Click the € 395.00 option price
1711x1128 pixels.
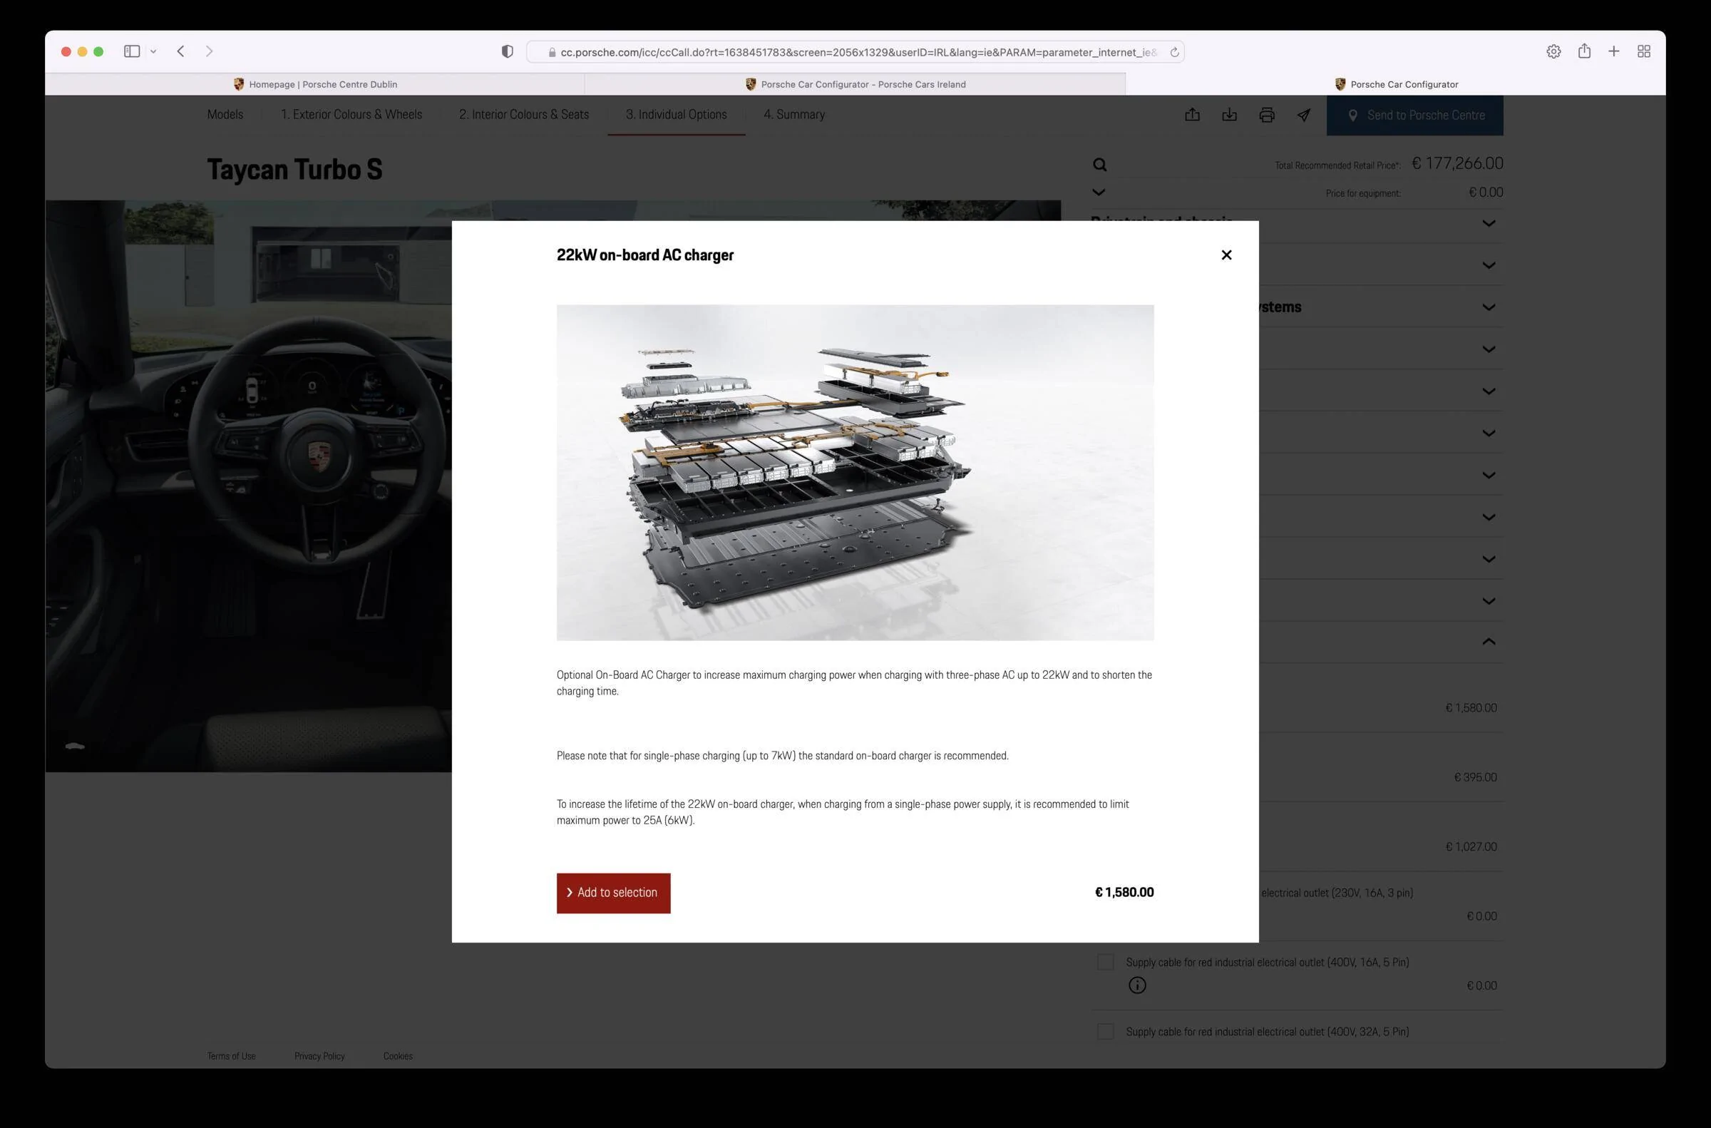1475,778
